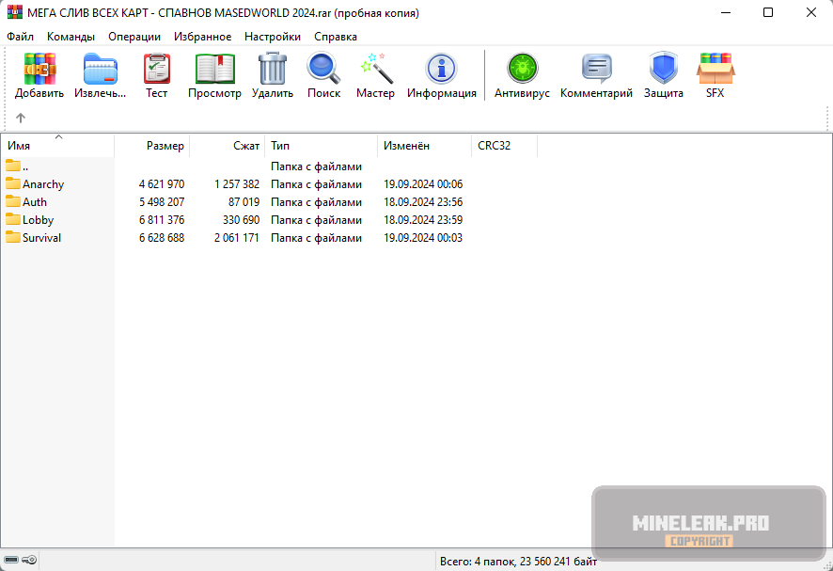
Task: Open the Справка menu
Action: tap(336, 37)
